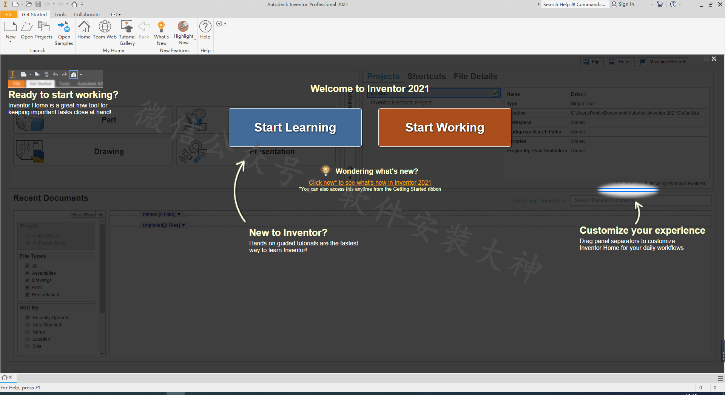Open the Autodesk App Store cart icon
Screen dimensions: 725x395
coord(660,4)
